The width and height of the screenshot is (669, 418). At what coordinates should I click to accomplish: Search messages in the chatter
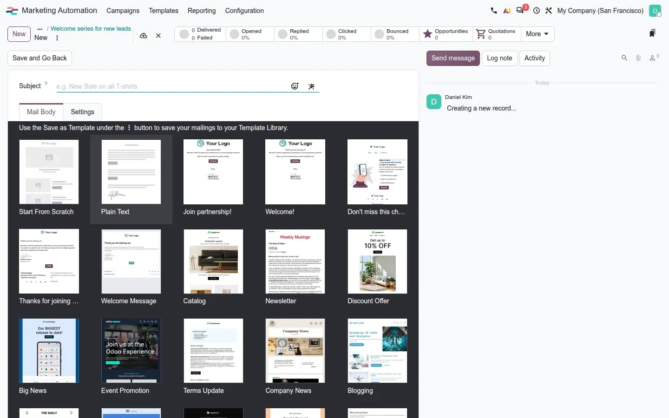[624, 58]
